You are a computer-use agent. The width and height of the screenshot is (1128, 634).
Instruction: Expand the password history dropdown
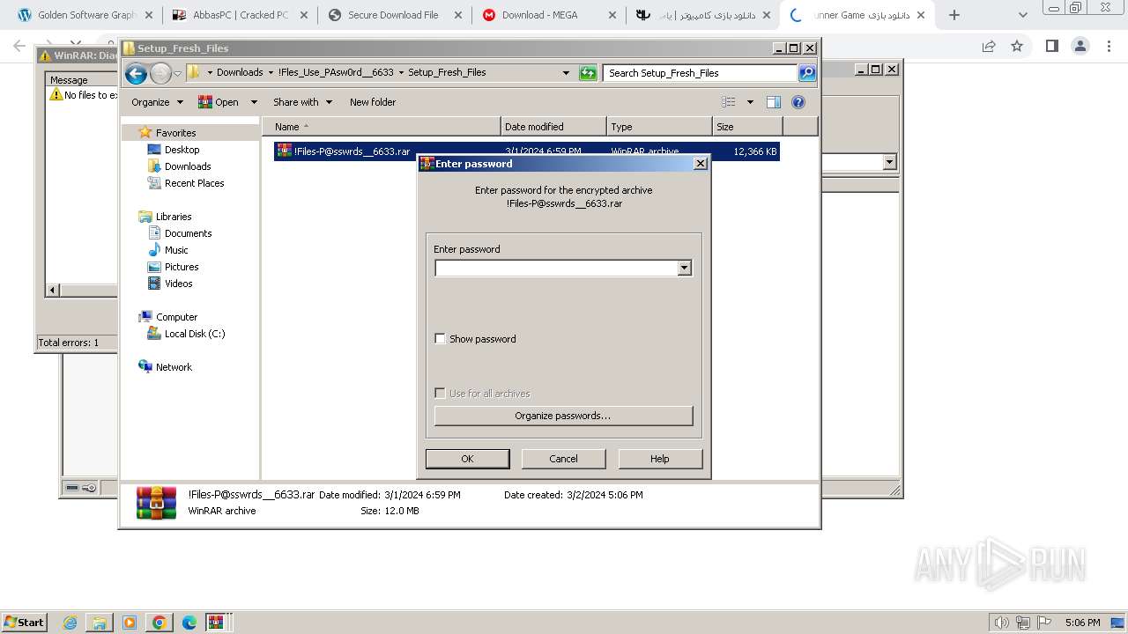click(685, 268)
